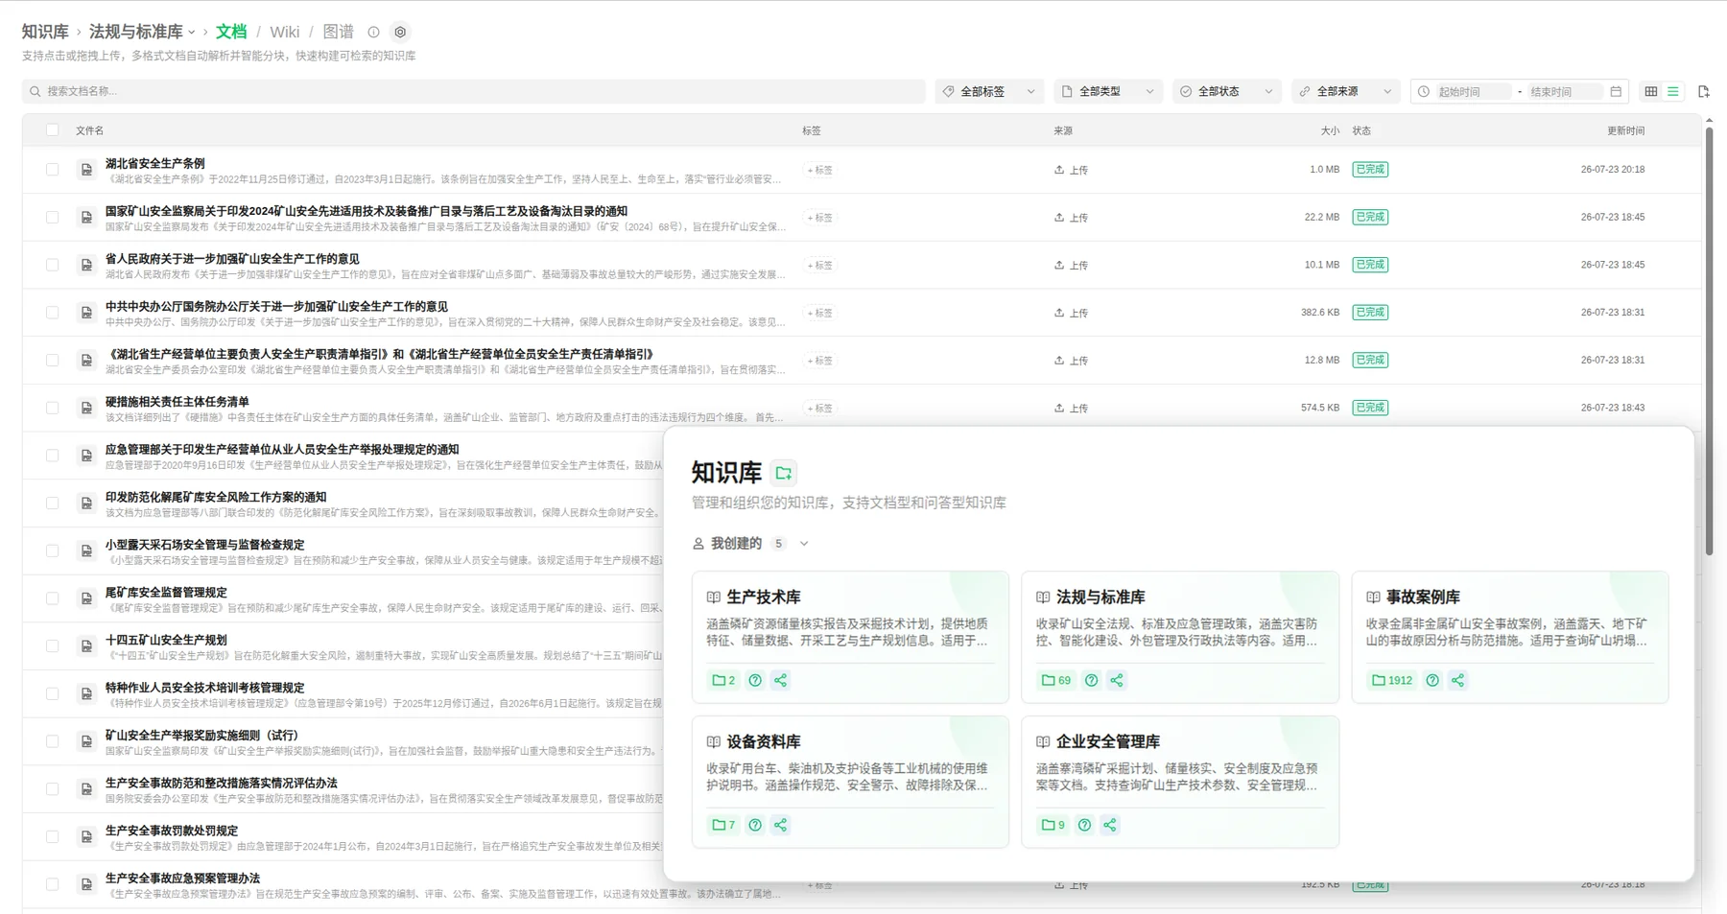This screenshot has height=914, width=1727.
Task: Click the add document icon at top right
Action: click(x=1704, y=91)
